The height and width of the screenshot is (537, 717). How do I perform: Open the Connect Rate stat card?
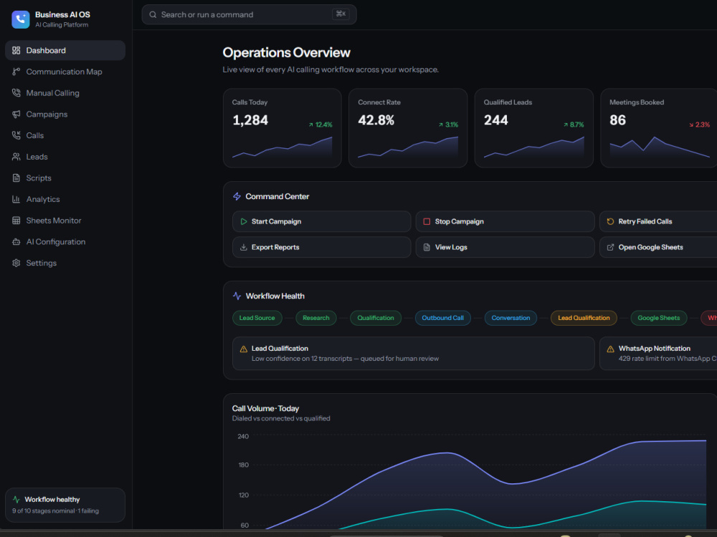pyautogui.click(x=408, y=128)
